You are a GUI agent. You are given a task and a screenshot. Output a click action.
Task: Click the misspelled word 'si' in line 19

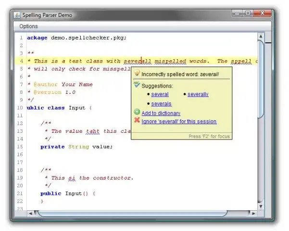pyautogui.click(x=72, y=178)
